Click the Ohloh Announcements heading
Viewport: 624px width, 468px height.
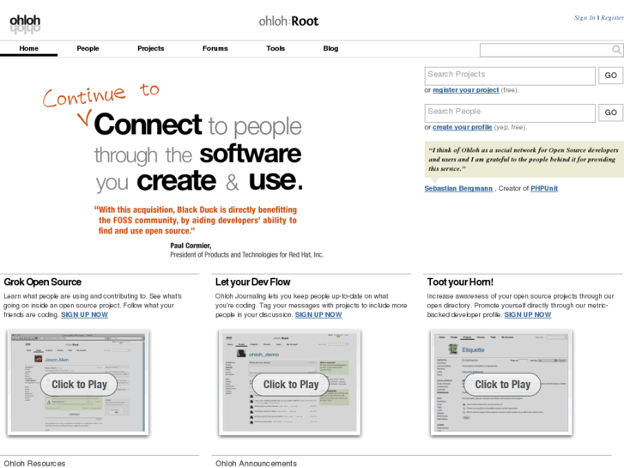[256, 463]
